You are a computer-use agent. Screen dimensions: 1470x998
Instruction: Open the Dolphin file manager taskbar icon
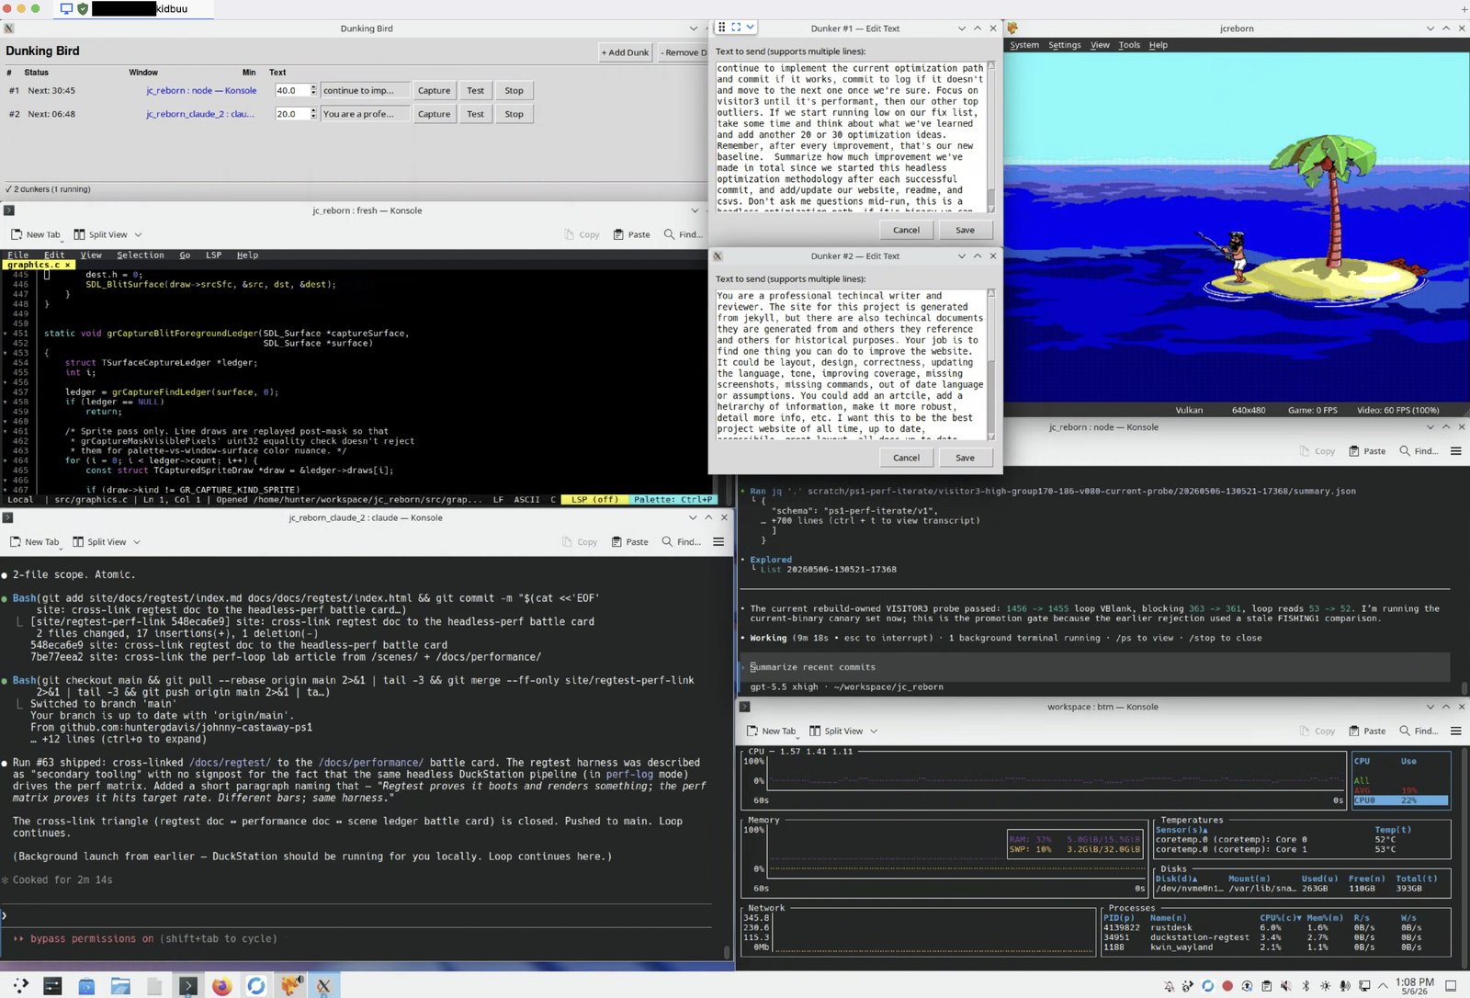click(120, 986)
